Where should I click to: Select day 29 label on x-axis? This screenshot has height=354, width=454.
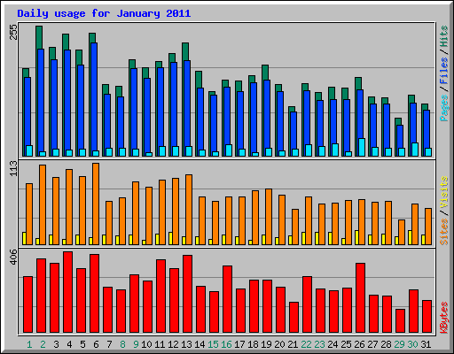(x=399, y=344)
